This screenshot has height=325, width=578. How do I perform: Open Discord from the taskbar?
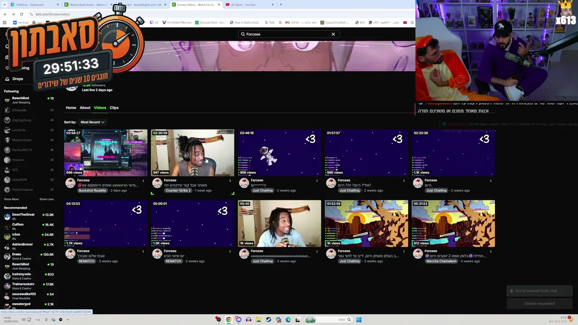tap(238, 320)
